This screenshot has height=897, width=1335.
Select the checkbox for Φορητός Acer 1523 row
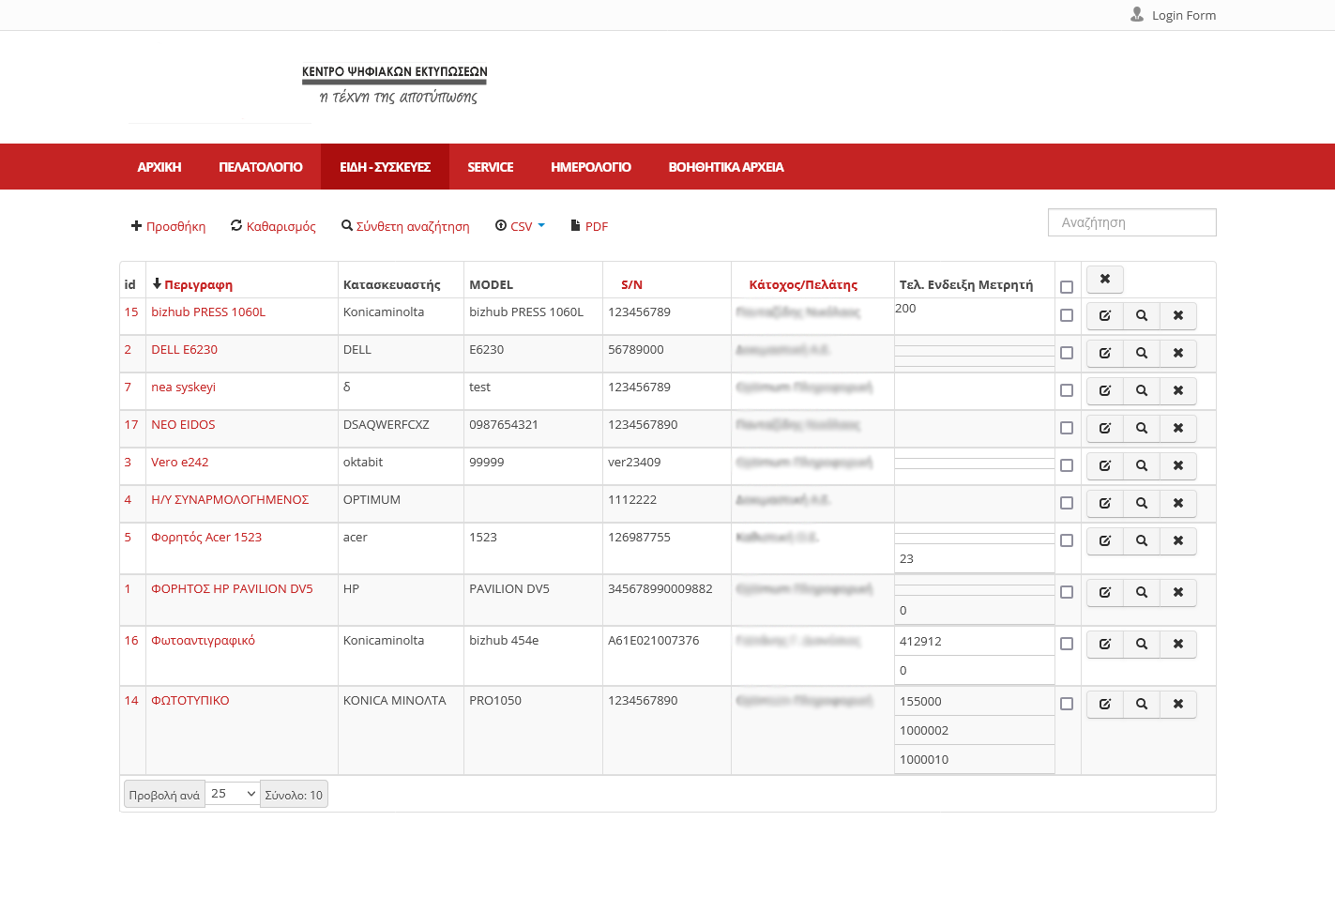coord(1066,540)
